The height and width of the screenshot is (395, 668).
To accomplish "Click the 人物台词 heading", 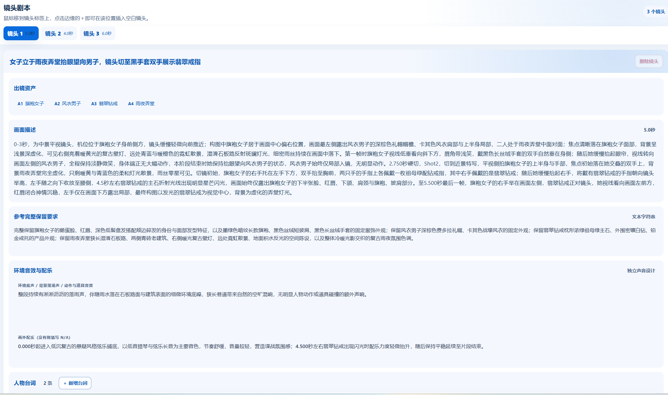I will click(x=25, y=383).
